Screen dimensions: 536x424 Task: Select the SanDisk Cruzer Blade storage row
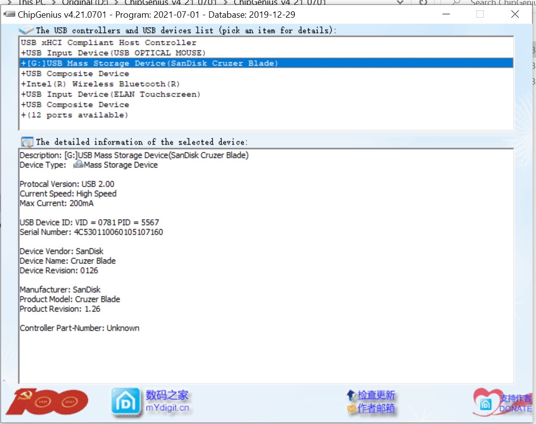click(266, 63)
